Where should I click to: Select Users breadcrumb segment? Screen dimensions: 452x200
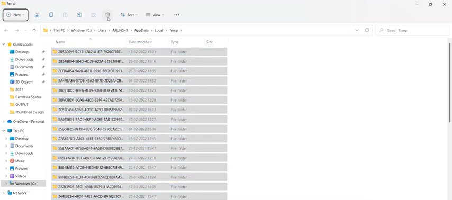(x=102, y=30)
